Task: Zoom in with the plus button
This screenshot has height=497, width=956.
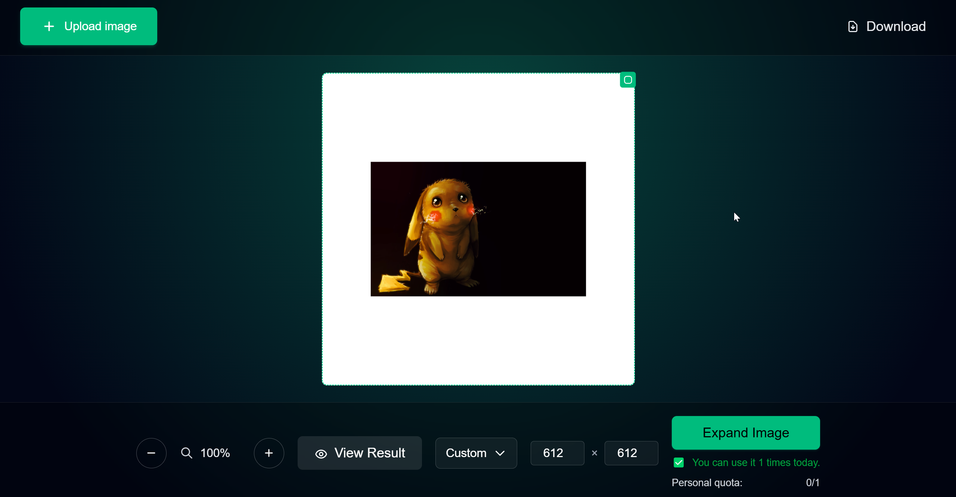Action: pyautogui.click(x=269, y=453)
